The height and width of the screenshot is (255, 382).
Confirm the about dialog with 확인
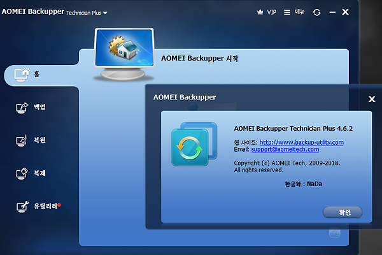[343, 212]
